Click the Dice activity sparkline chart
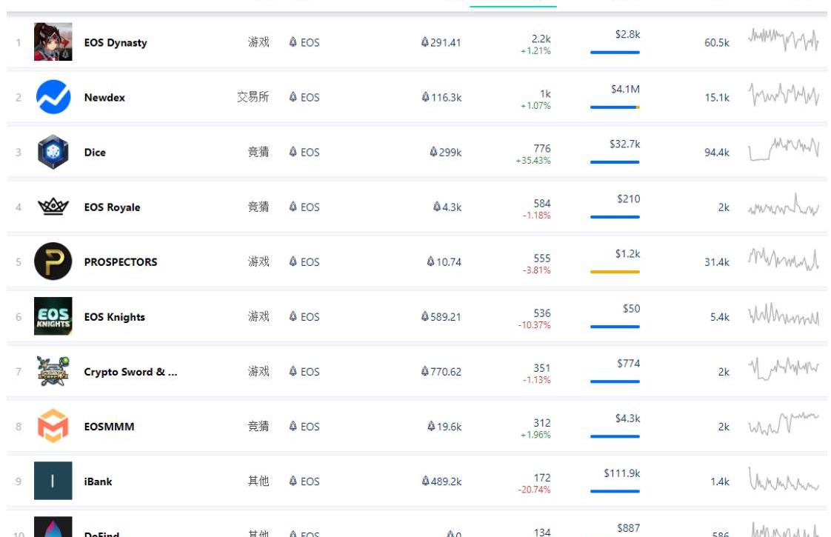 coord(784,149)
